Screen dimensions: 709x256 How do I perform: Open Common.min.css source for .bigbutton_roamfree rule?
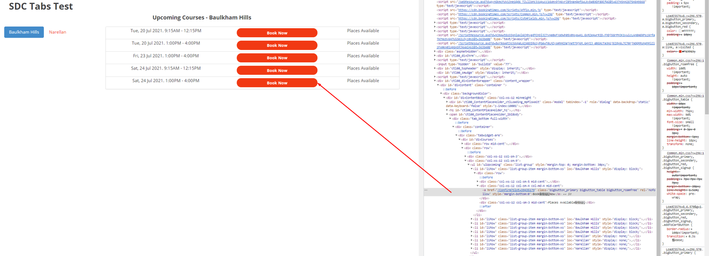pyautogui.click(x=685, y=61)
